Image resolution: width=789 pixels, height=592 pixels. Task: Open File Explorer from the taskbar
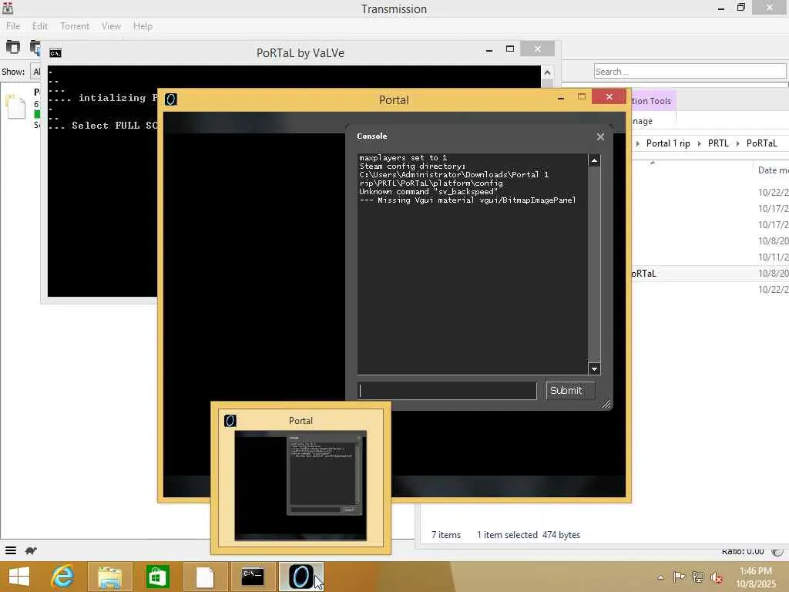click(109, 577)
